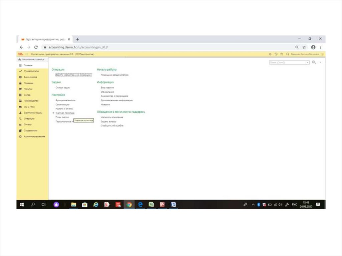
Task: Open the Покупки shopping cart section
Action: click(28, 89)
